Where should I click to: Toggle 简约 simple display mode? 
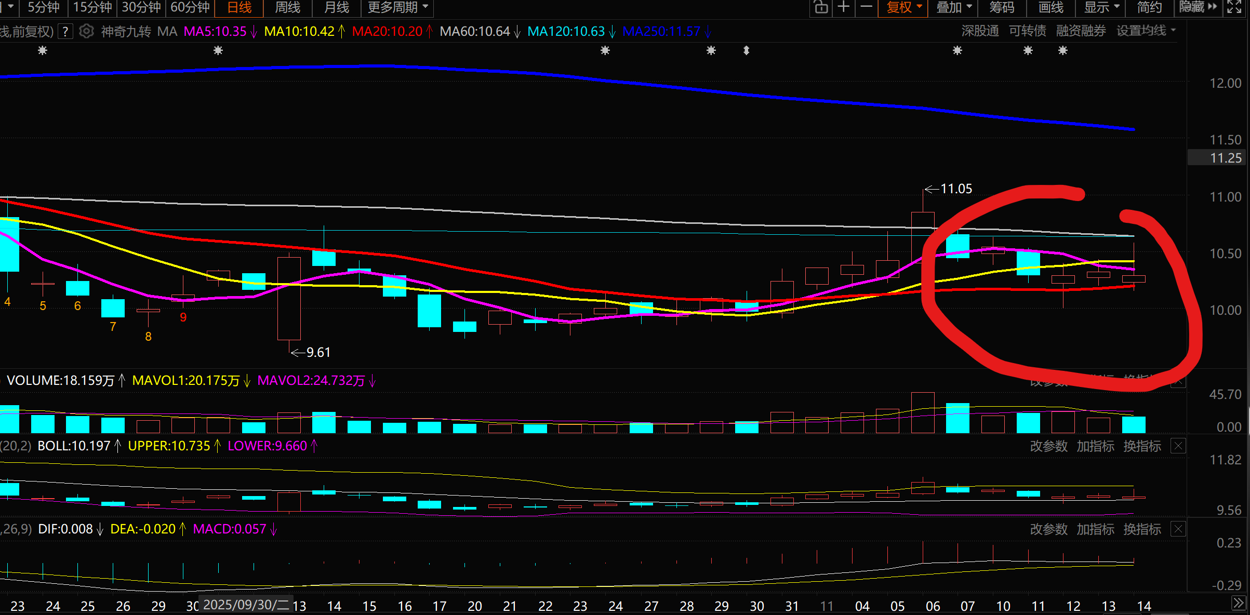tap(1149, 7)
